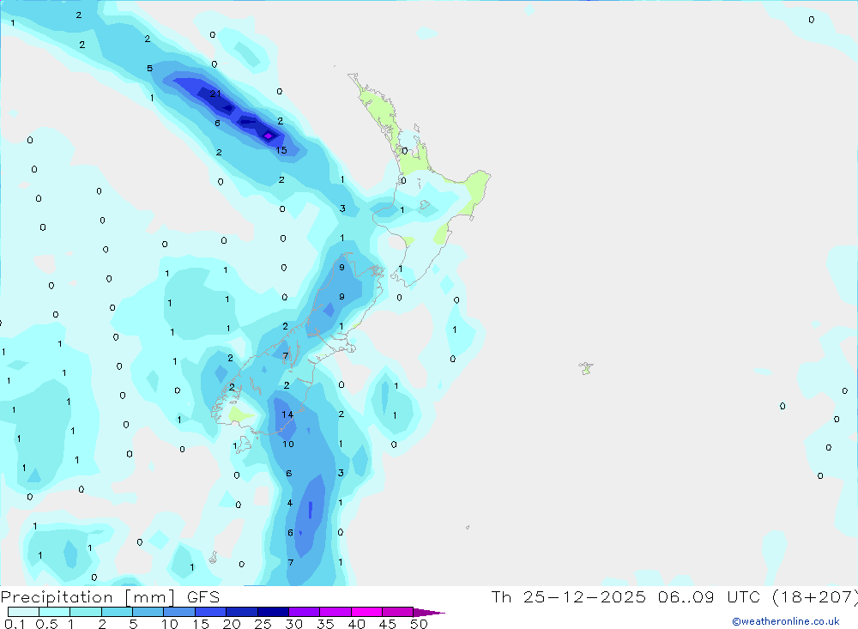The height and width of the screenshot is (629, 858).
Task: Click the single "4" precipitation value on map
Action: click(290, 503)
